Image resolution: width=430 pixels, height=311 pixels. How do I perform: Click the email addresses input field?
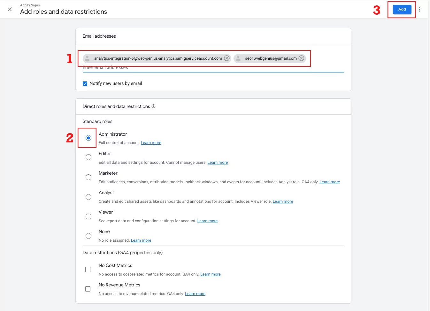pyautogui.click(x=211, y=68)
